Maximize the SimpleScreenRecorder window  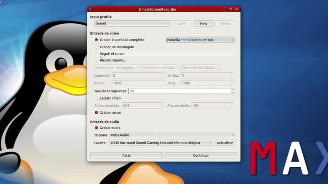[x=230, y=10]
